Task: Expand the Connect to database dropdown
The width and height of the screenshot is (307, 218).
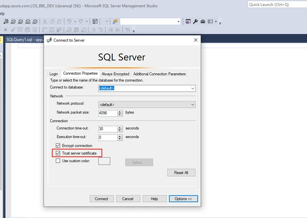Action: tap(193, 89)
